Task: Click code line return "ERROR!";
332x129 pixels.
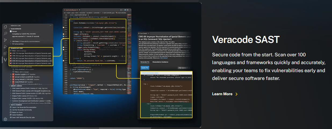Action: (x=77, y=78)
